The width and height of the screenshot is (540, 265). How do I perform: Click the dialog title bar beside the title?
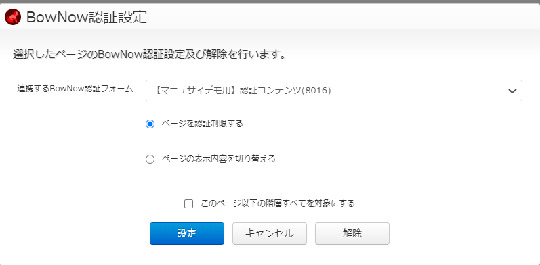(x=341, y=17)
